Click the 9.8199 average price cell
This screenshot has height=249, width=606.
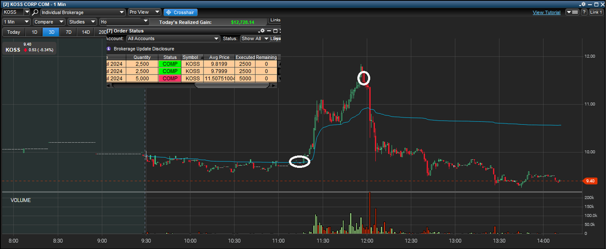tap(219, 65)
